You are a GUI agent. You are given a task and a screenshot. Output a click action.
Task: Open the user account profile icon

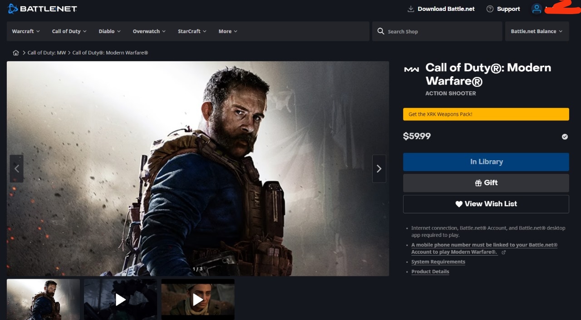tap(537, 9)
